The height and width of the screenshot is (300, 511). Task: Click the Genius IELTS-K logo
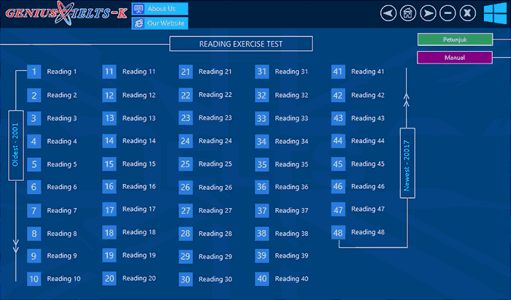point(64,13)
